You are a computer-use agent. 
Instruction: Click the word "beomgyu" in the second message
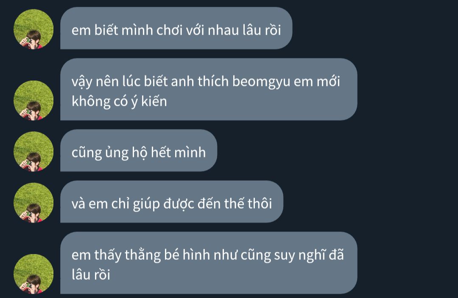(261, 82)
